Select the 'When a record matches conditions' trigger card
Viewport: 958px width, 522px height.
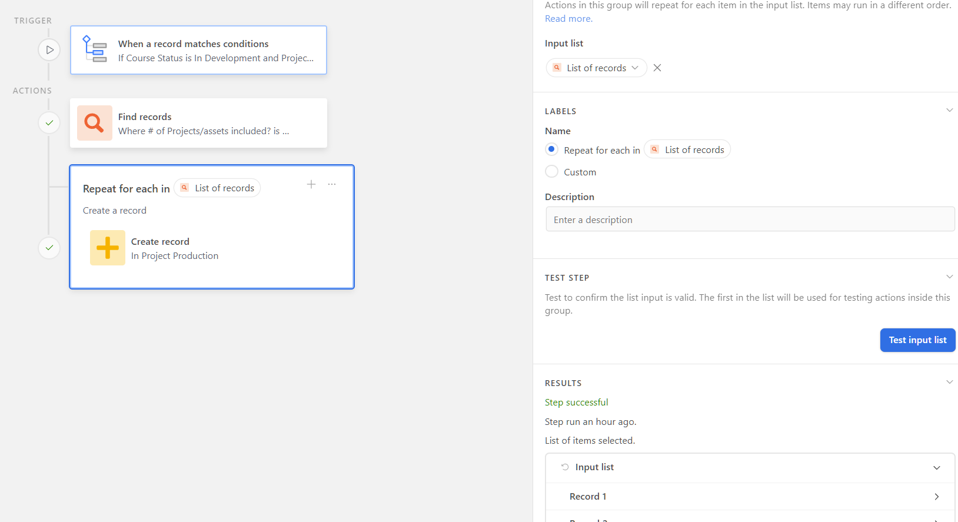(198, 50)
